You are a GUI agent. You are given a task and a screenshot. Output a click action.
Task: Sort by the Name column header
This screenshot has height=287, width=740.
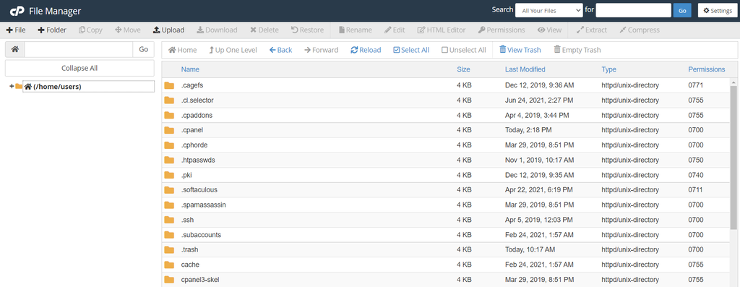[190, 69]
